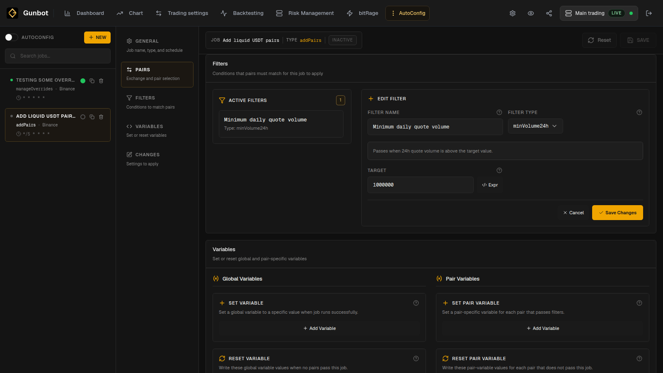Click the help icon next to Filter Type
Image resolution: width=663 pixels, height=373 pixels.
639,112
